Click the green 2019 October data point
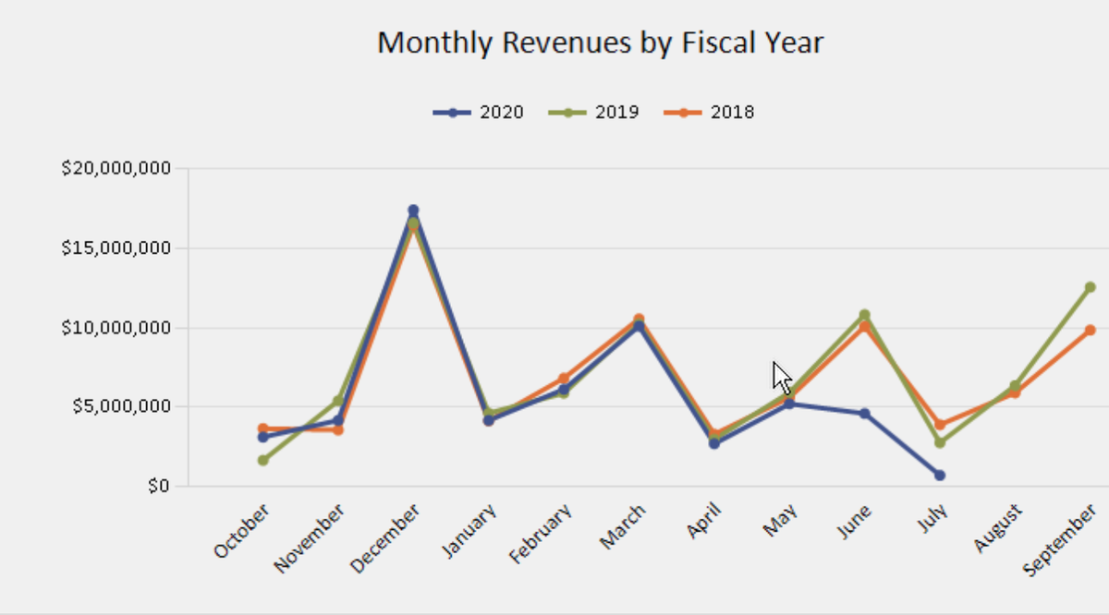 pyautogui.click(x=263, y=460)
